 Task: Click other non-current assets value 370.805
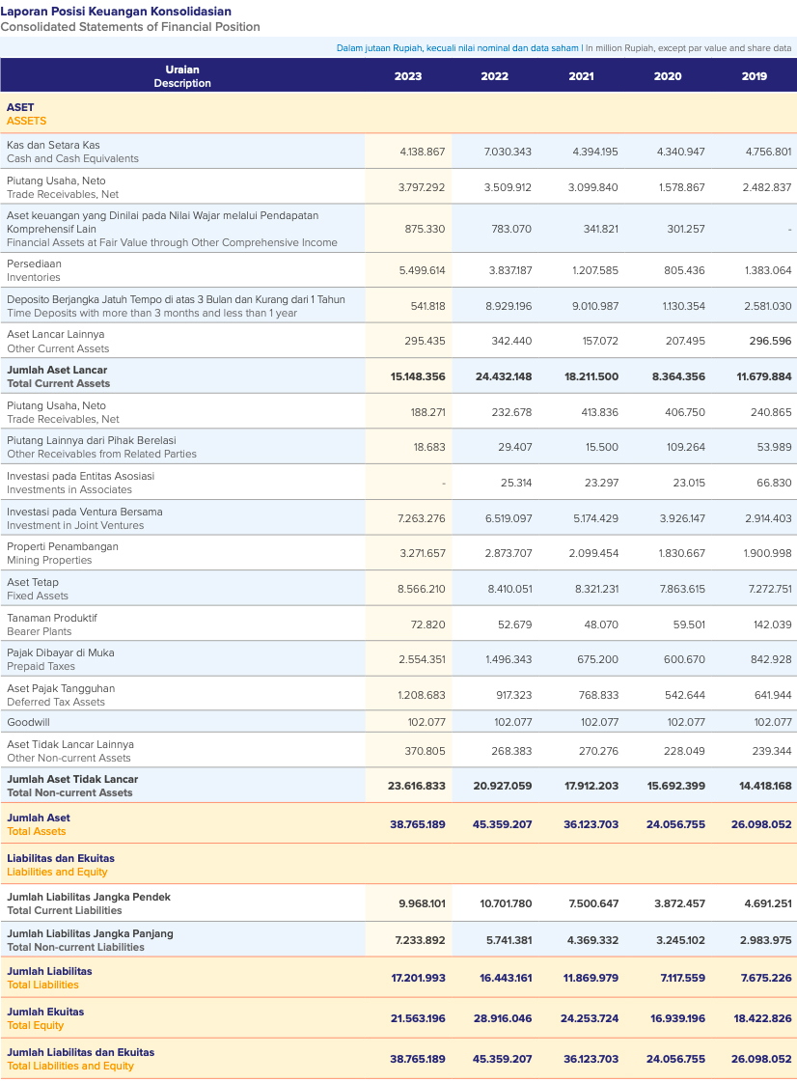tap(426, 751)
